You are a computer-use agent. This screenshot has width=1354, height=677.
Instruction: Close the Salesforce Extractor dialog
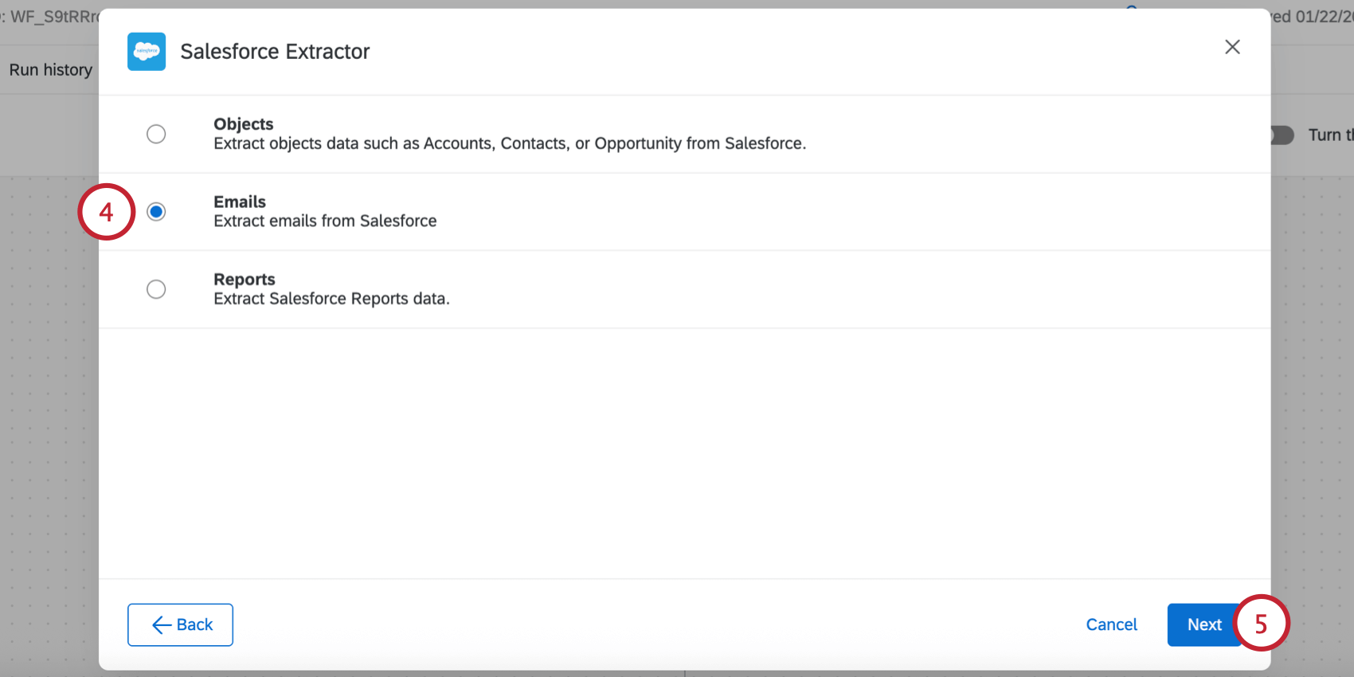pos(1232,47)
